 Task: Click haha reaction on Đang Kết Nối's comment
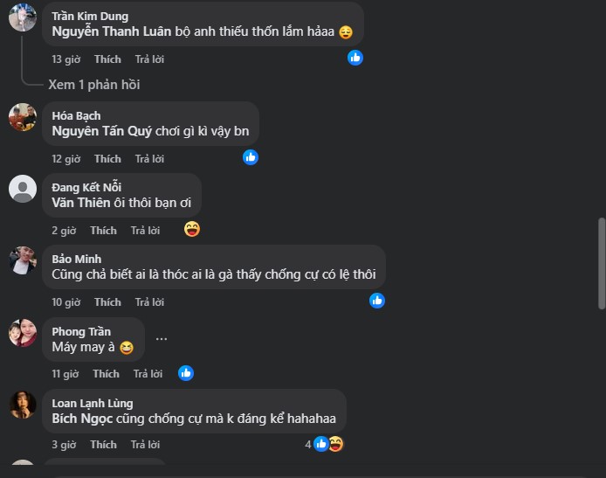pyautogui.click(x=193, y=229)
